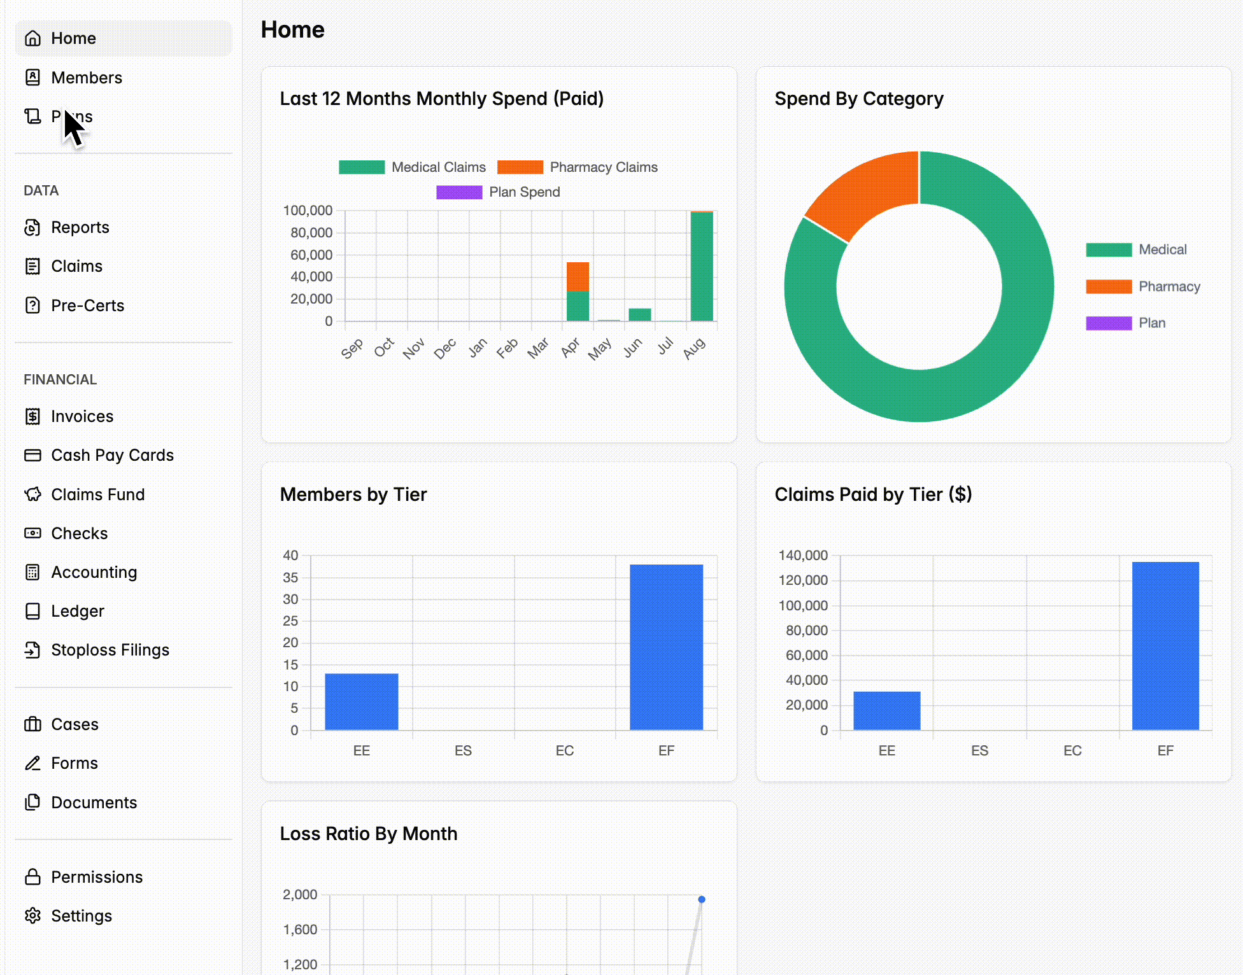Click the green Medical swatch in donut legend
Screen dimensions: 1243x975
(x=1109, y=250)
